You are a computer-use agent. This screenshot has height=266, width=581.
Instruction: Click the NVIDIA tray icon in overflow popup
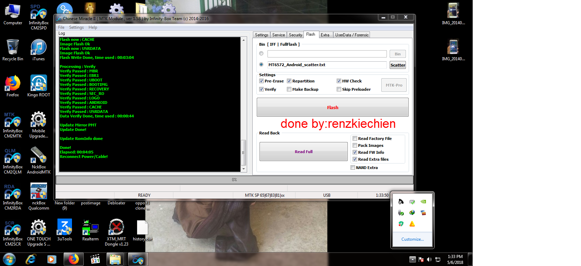pos(423,202)
